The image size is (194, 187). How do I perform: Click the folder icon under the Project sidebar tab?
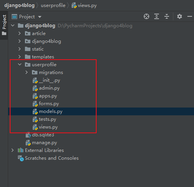pyautogui.click(x=4, y=34)
